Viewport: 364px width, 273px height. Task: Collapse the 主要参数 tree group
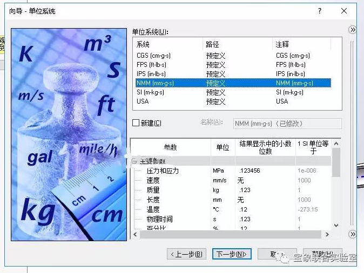pos(134,161)
